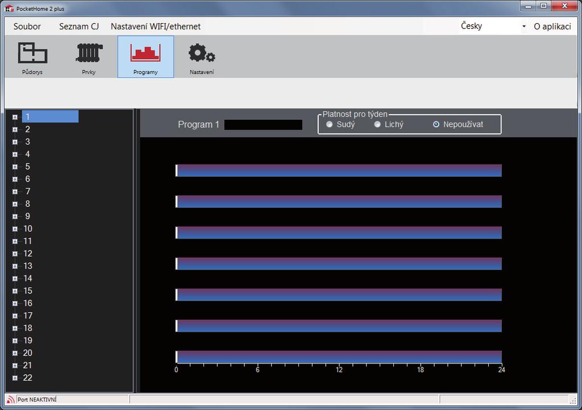Expand program 2 tree node

click(x=15, y=129)
